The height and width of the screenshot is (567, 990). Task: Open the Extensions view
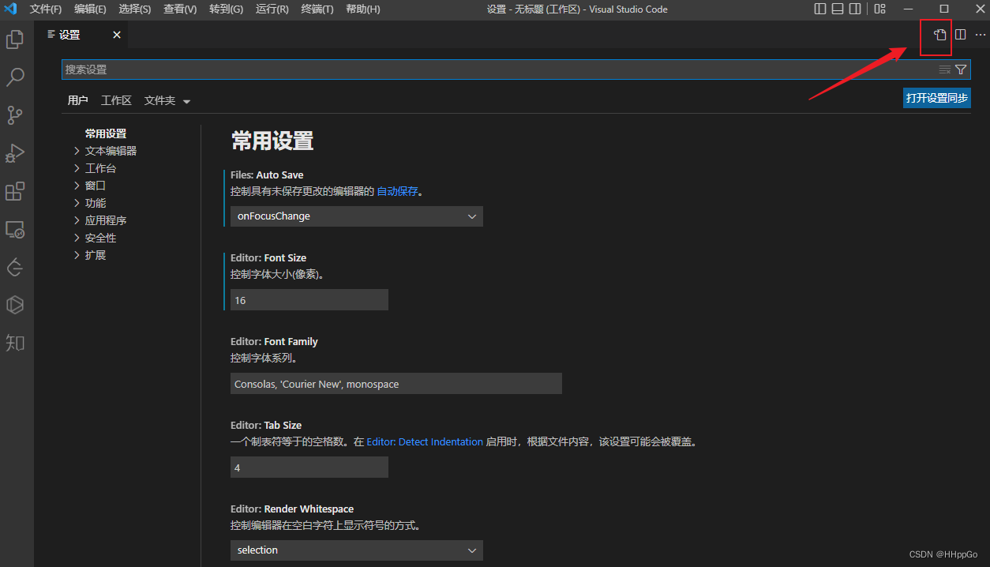pos(15,191)
